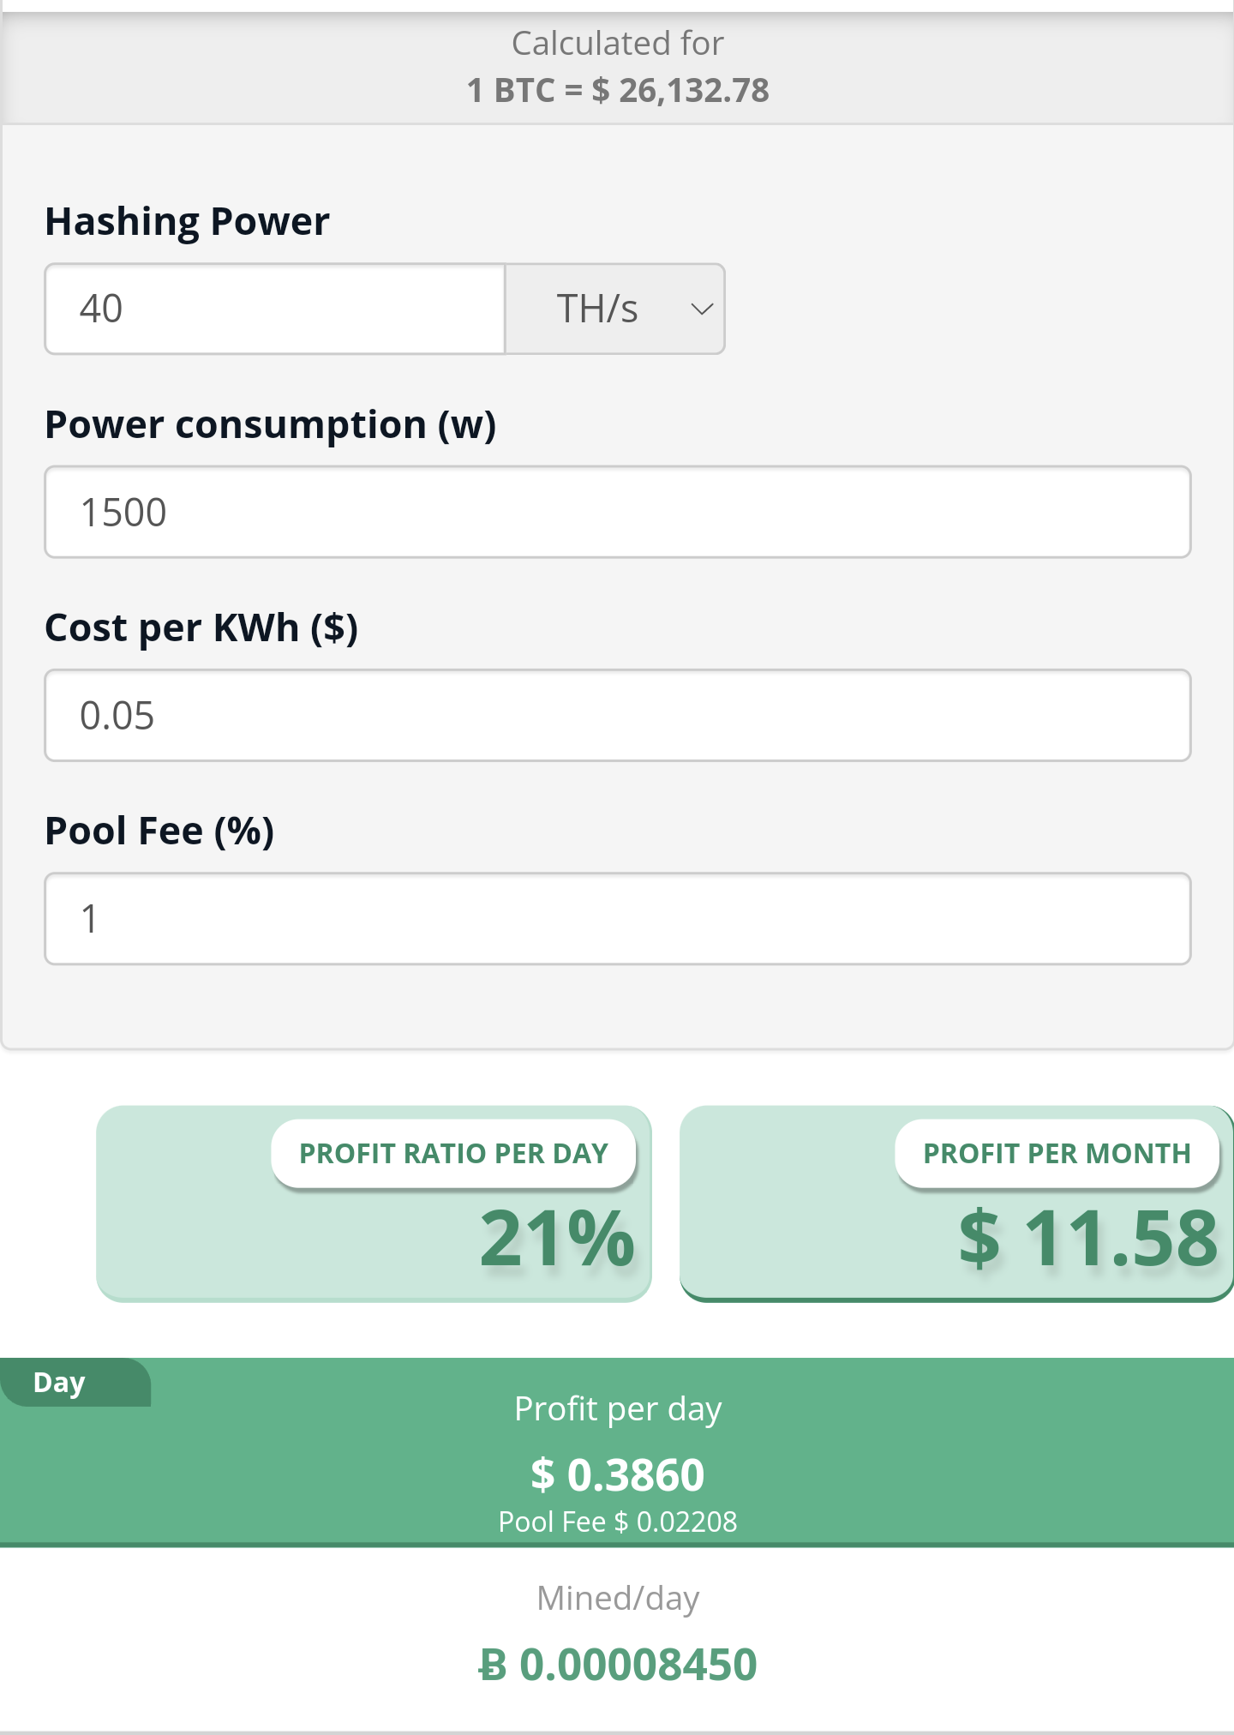Click the Day tab badge
Image resolution: width=1234 pixels, height=1735 pixels.
tap(75, 1382)
